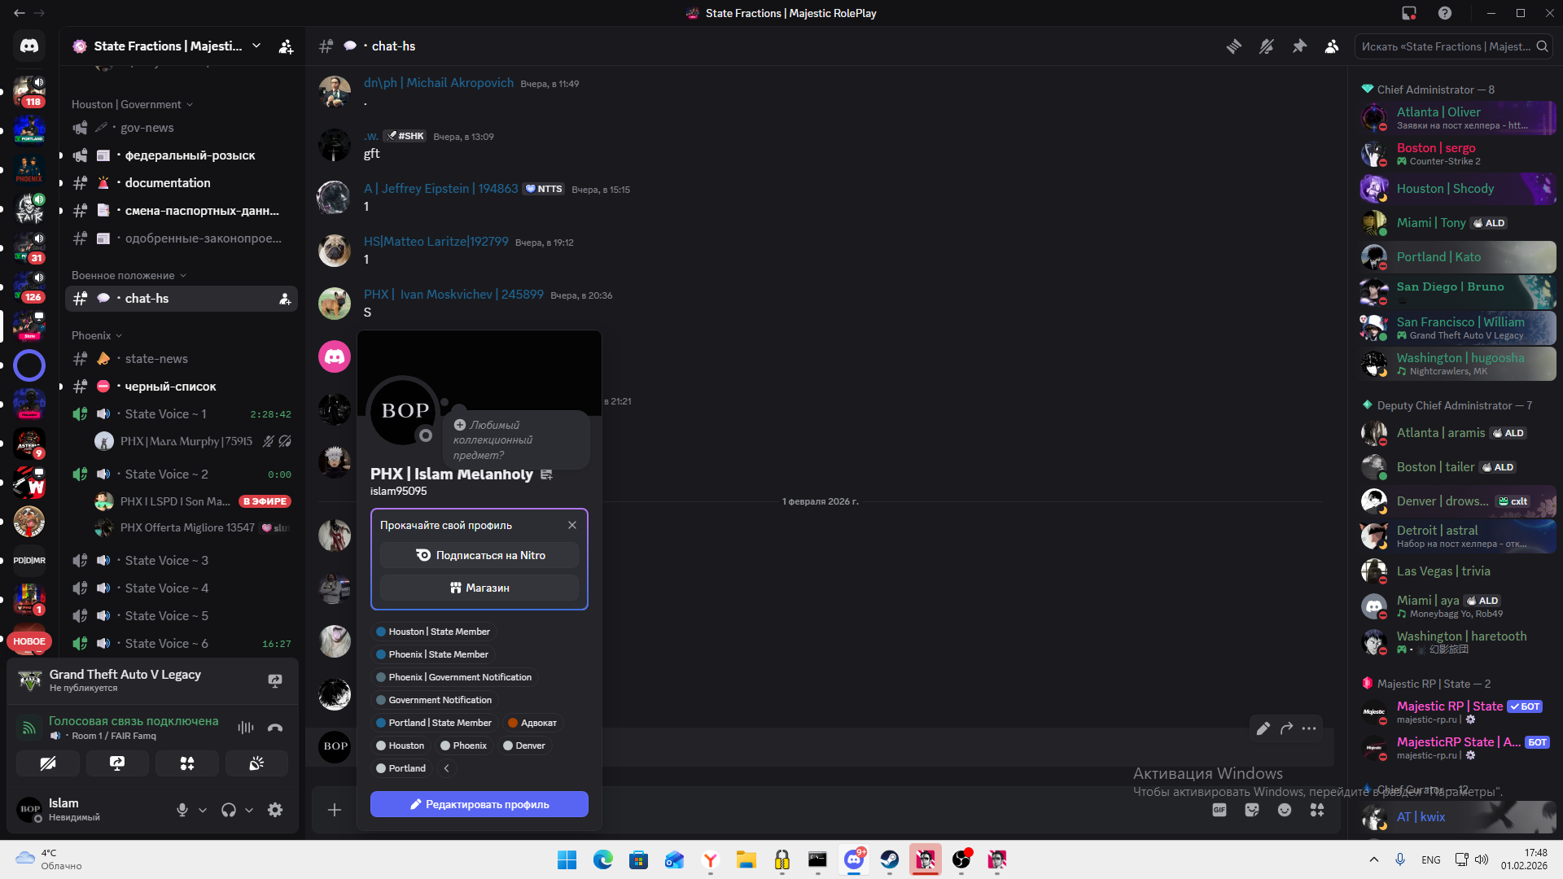1563x879 pixels.
Task: Toggle microphone mute in the user panel
Action: pyautogui.click(x=182, y=810)
